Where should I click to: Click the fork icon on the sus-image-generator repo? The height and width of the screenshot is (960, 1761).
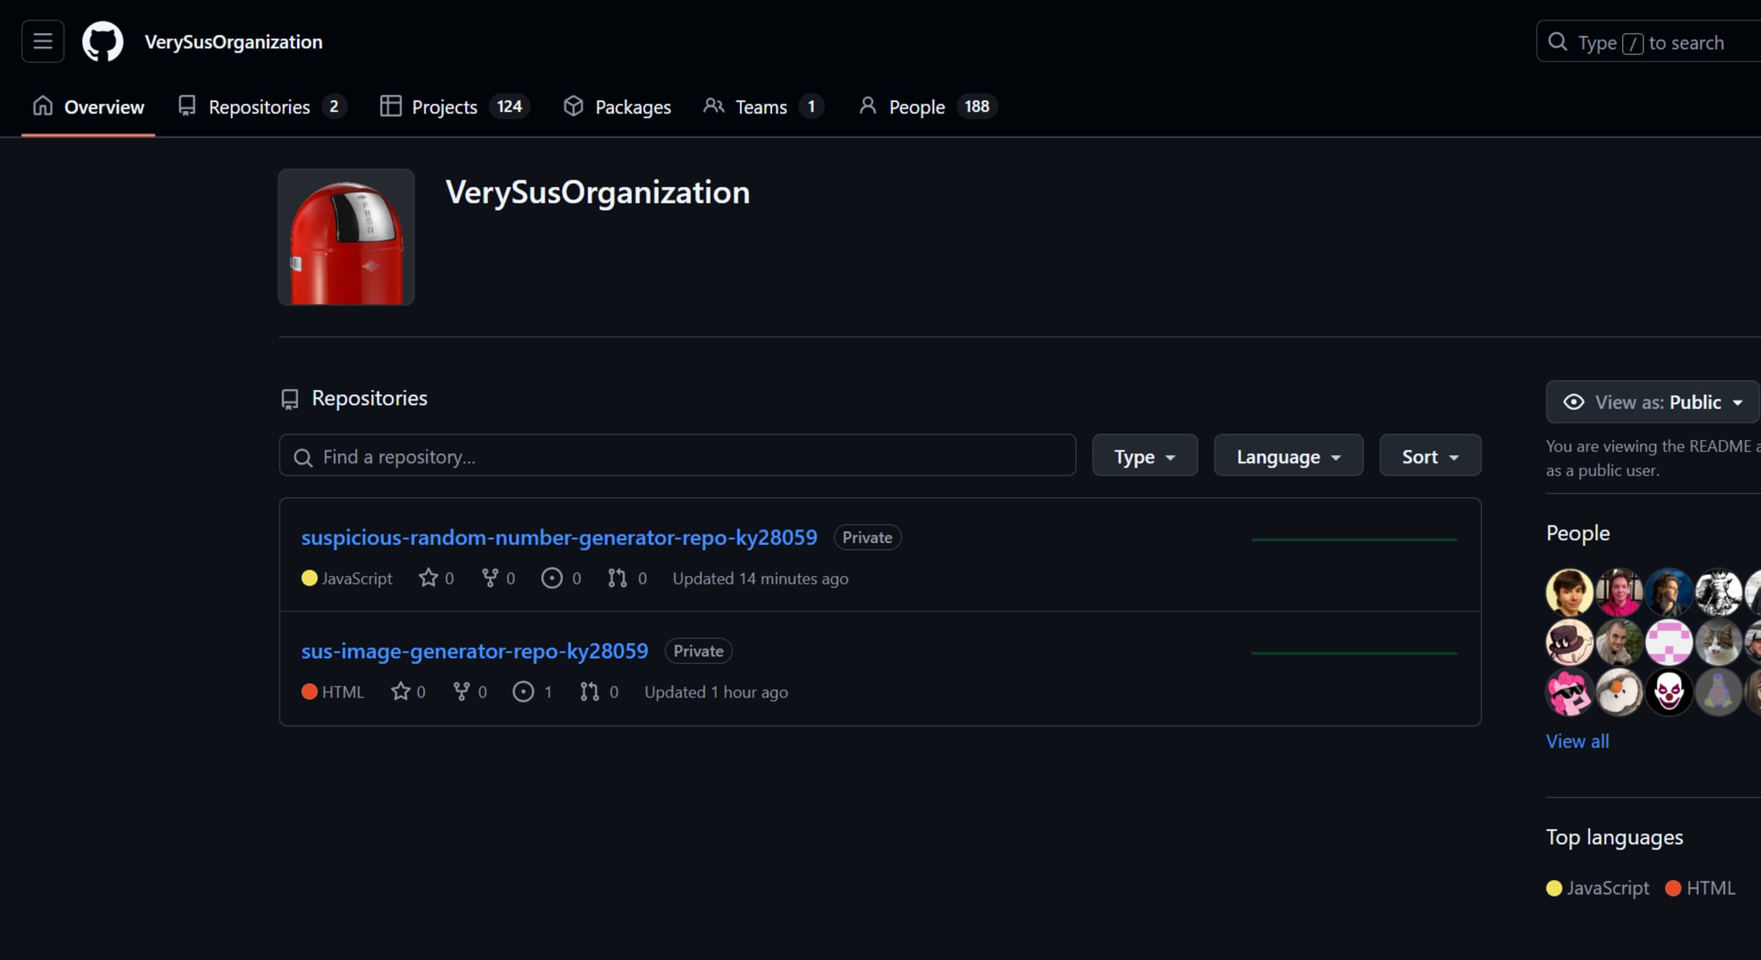click(x=462, y=692)
